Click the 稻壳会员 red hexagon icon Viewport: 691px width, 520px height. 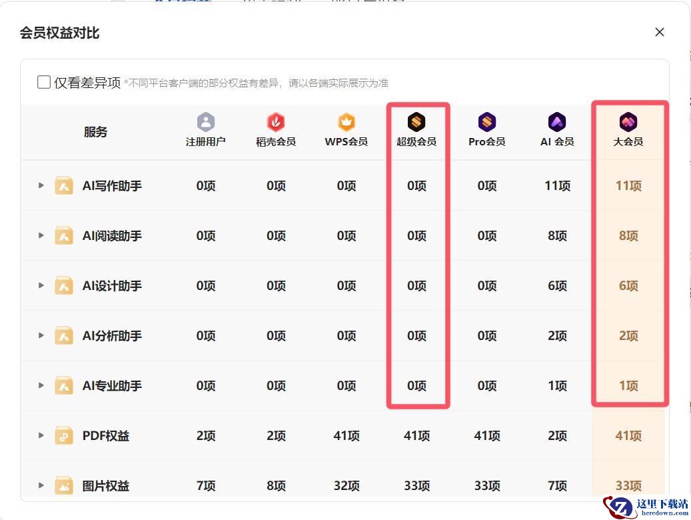click(276, 122)
